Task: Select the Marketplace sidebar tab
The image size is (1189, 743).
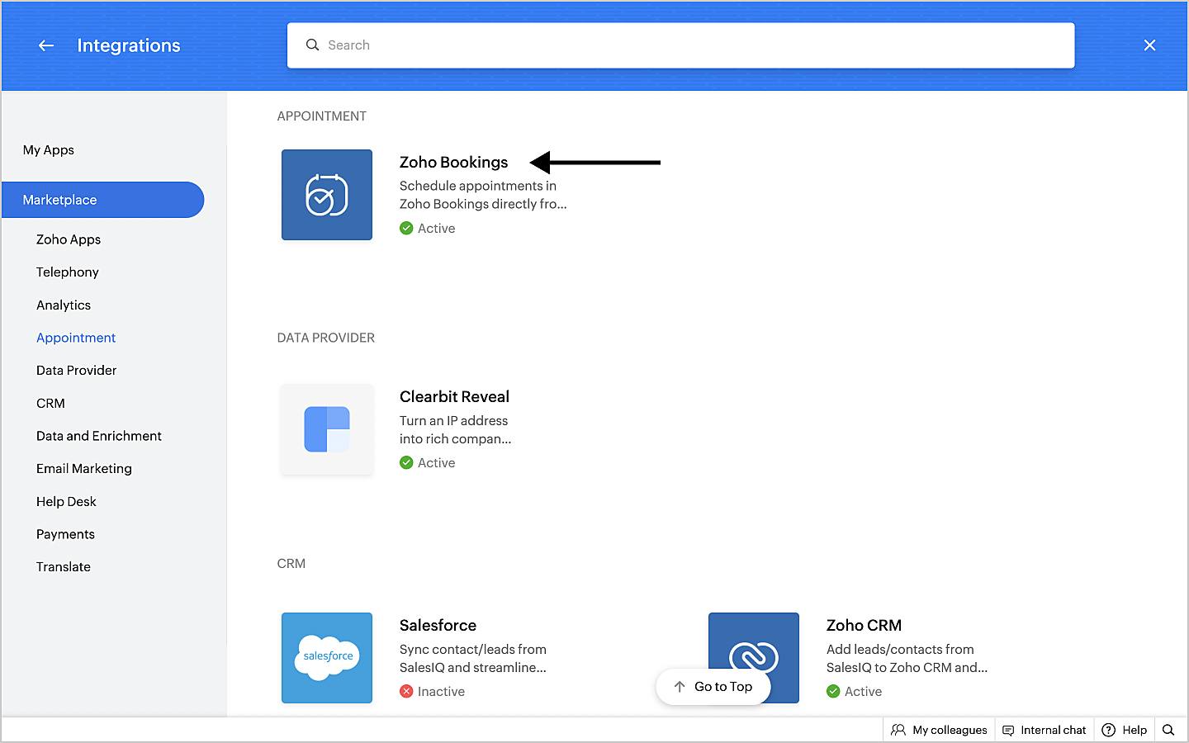Action: [x=102, y=200]
